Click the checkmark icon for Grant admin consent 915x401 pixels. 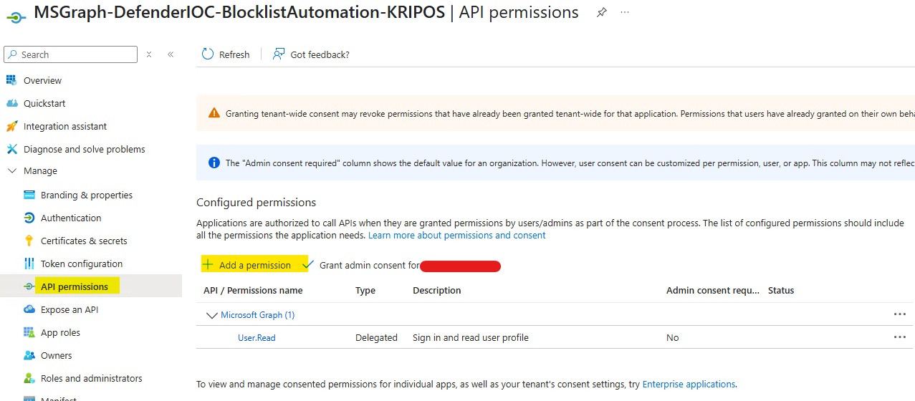point(308,264)
